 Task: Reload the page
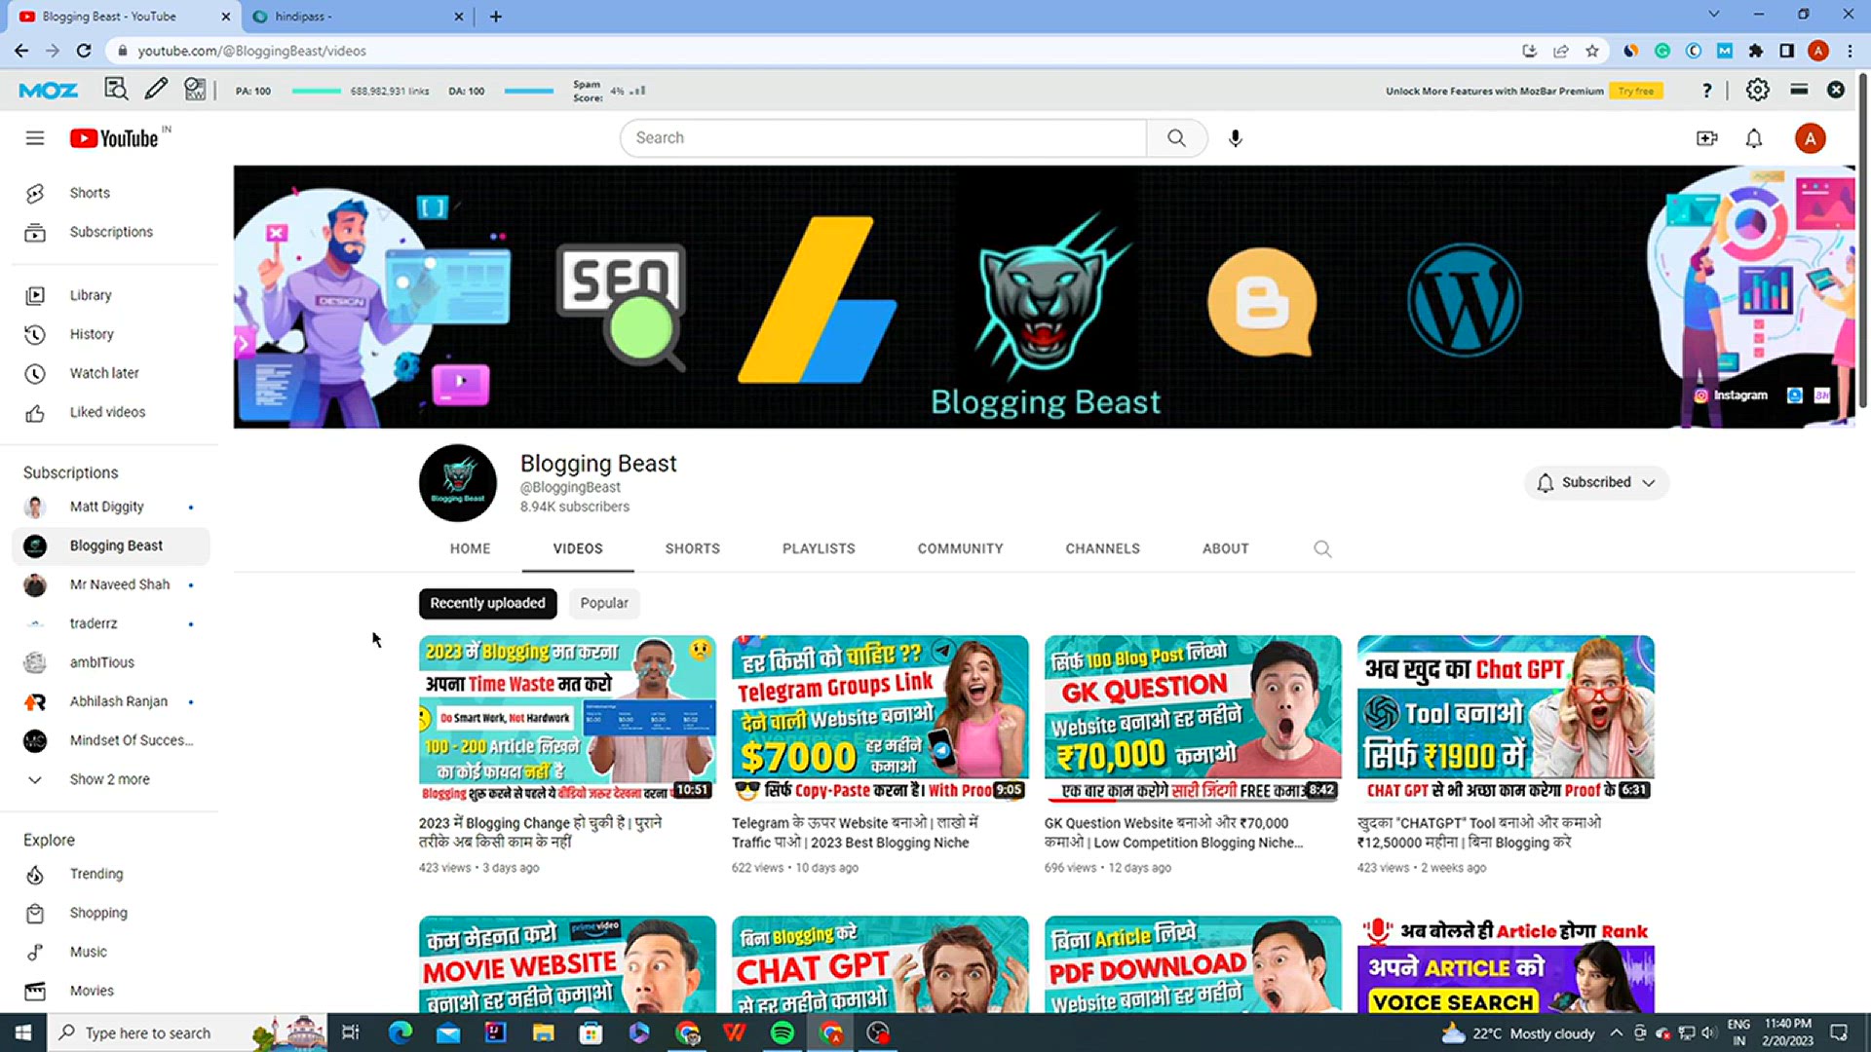(x=84, y=51)
